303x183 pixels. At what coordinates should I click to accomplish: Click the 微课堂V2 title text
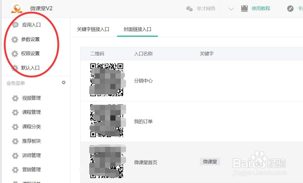41,8
